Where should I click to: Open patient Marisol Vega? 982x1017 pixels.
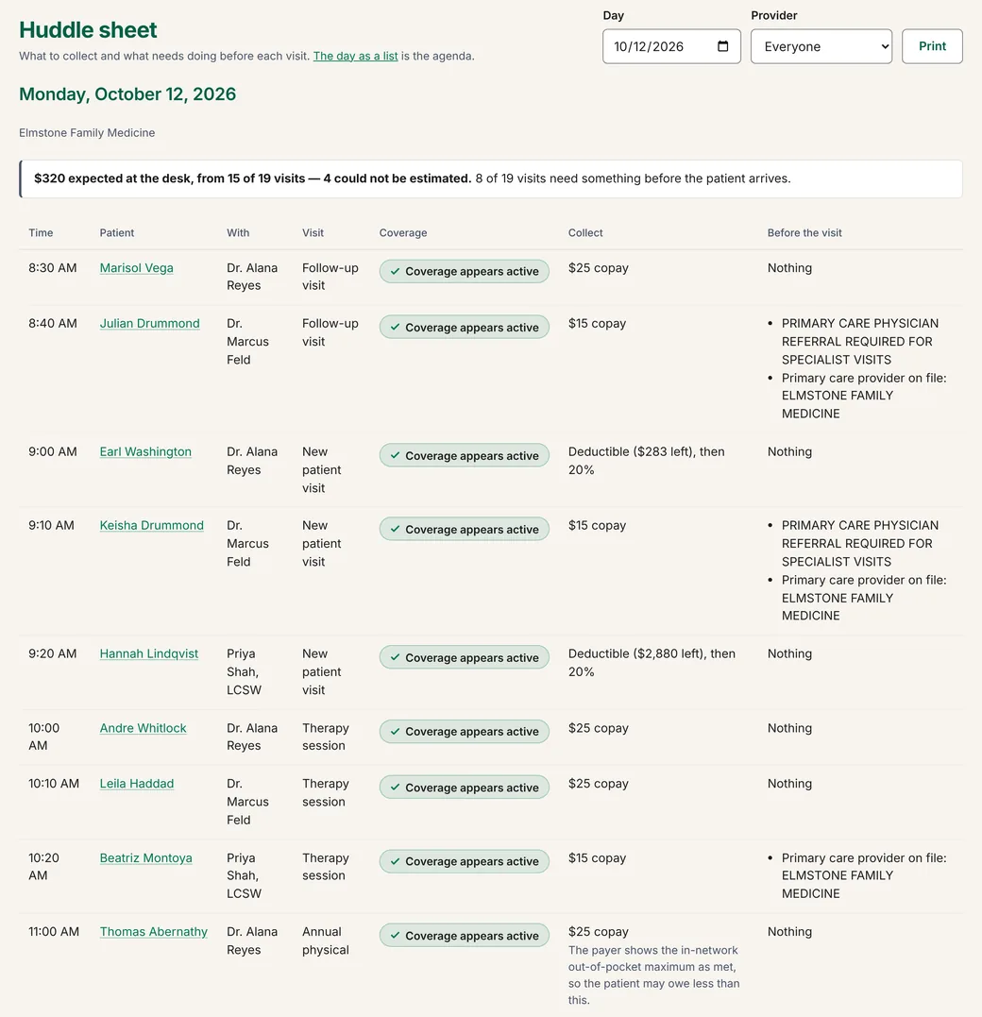pyautogui.click(x=136, y=268)
